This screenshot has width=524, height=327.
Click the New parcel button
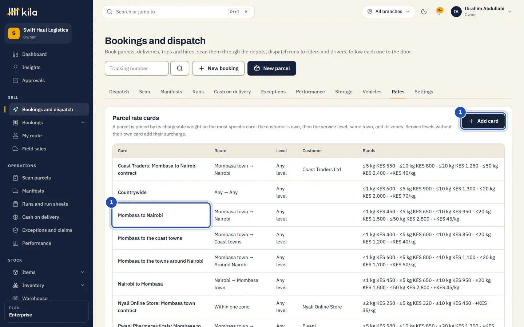point(272,68)
